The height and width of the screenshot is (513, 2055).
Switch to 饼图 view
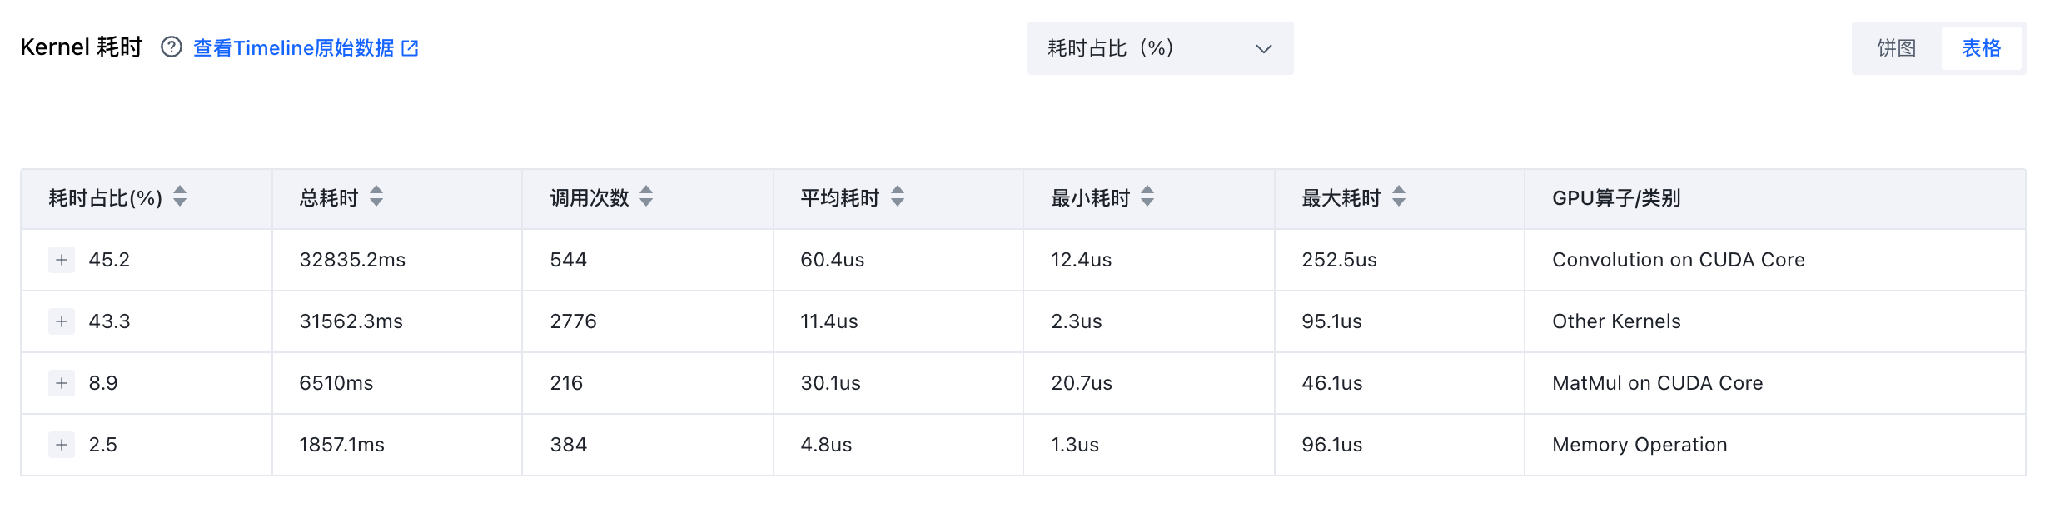coord(1897,48)
